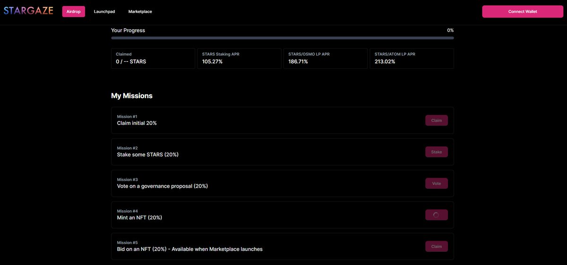Claim Mission #5 bid on an NFT

[x=437, y=246]
